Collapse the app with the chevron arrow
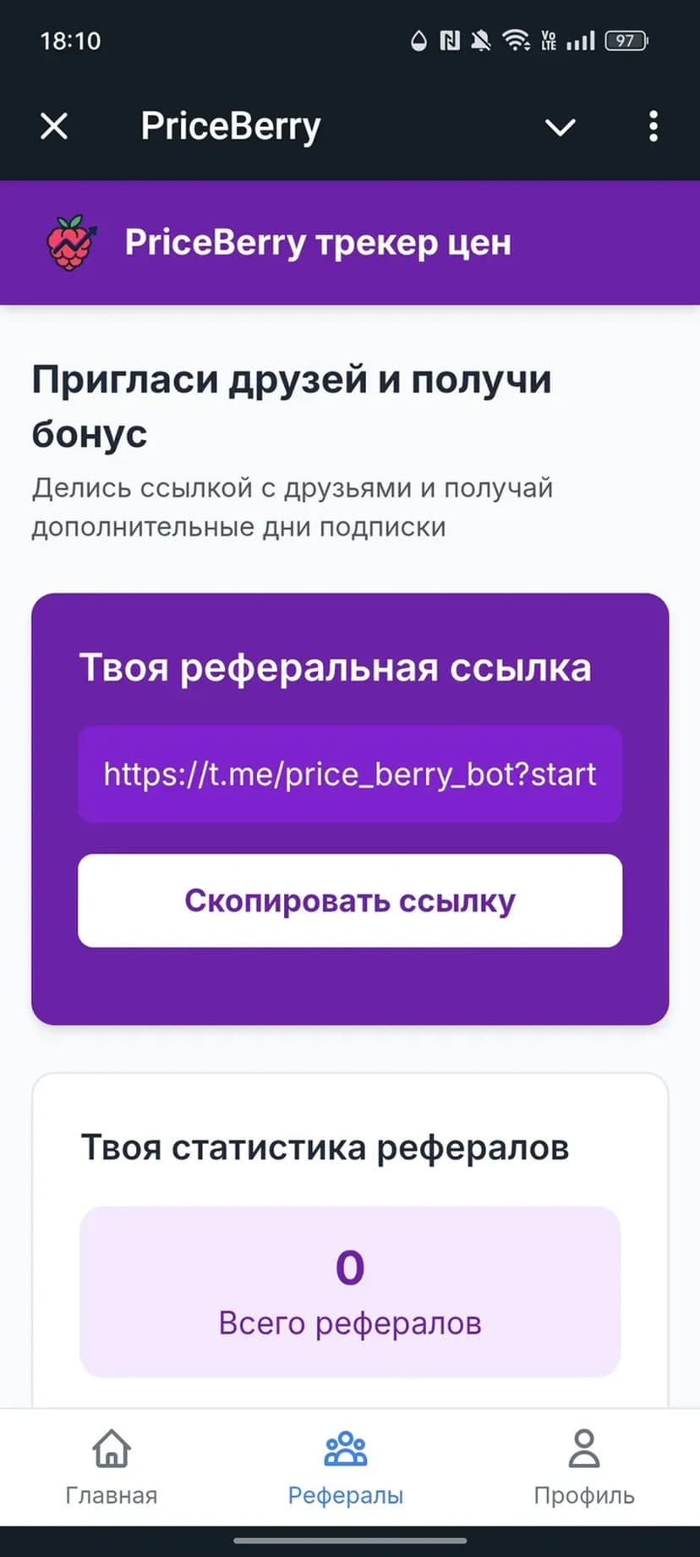The width and height of the screenshot is (700, 1557). point(560,127)
